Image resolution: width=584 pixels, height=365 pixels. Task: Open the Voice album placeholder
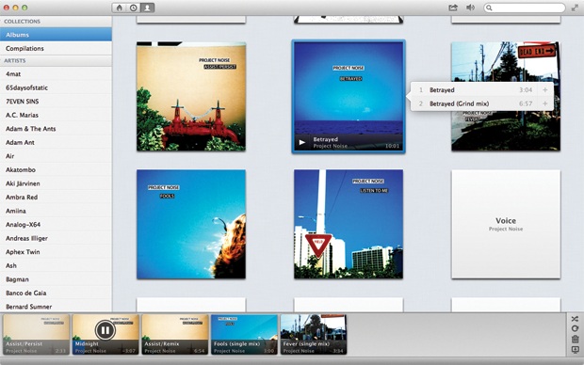[x=506, y=224]
